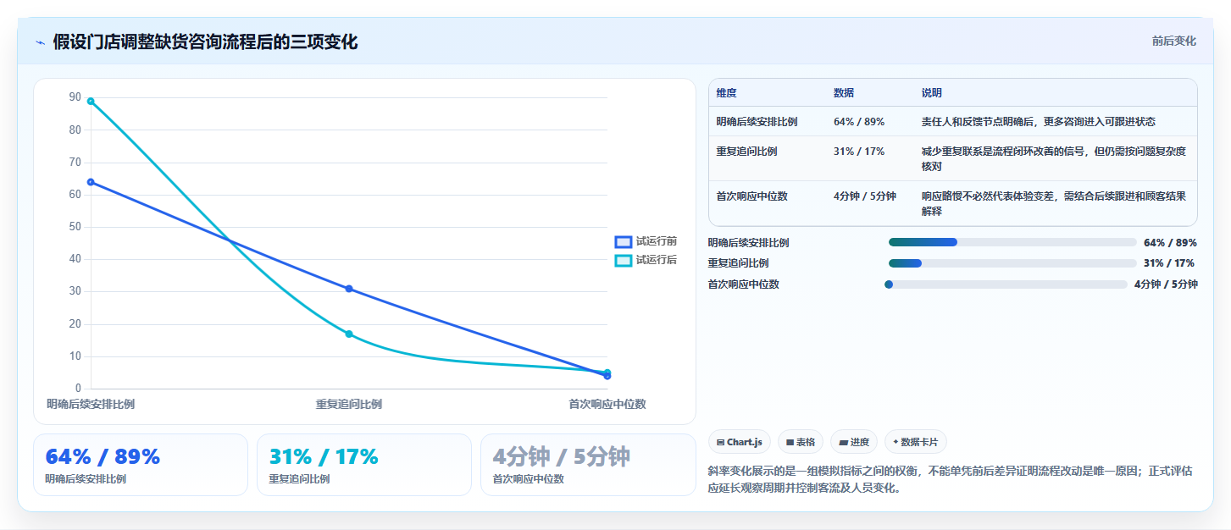Open the 64% / 89% data card
This screenshot has width=1231, height=530.
click(x=141, y=465)
